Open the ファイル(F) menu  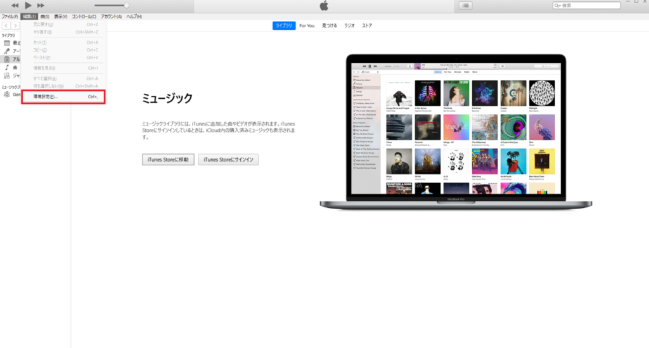10,16
